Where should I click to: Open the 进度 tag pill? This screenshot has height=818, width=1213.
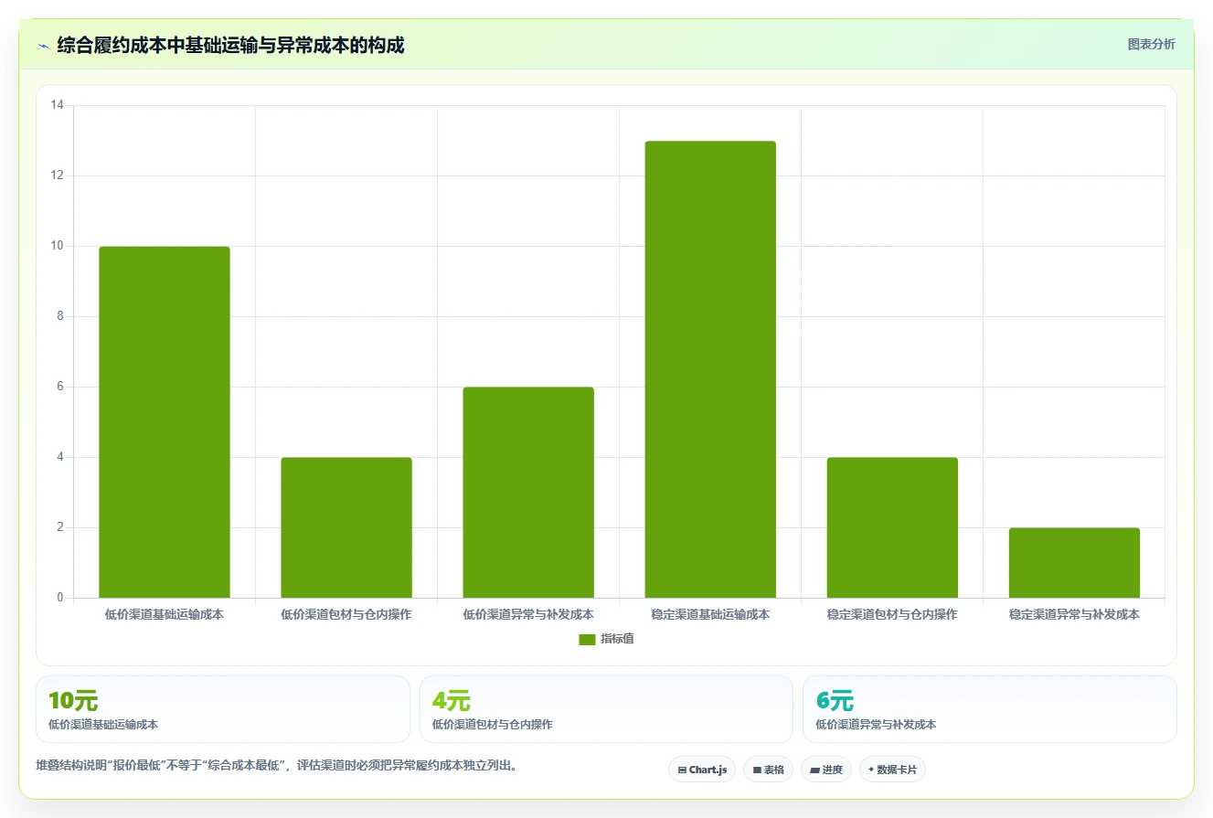tap(826, 770)
